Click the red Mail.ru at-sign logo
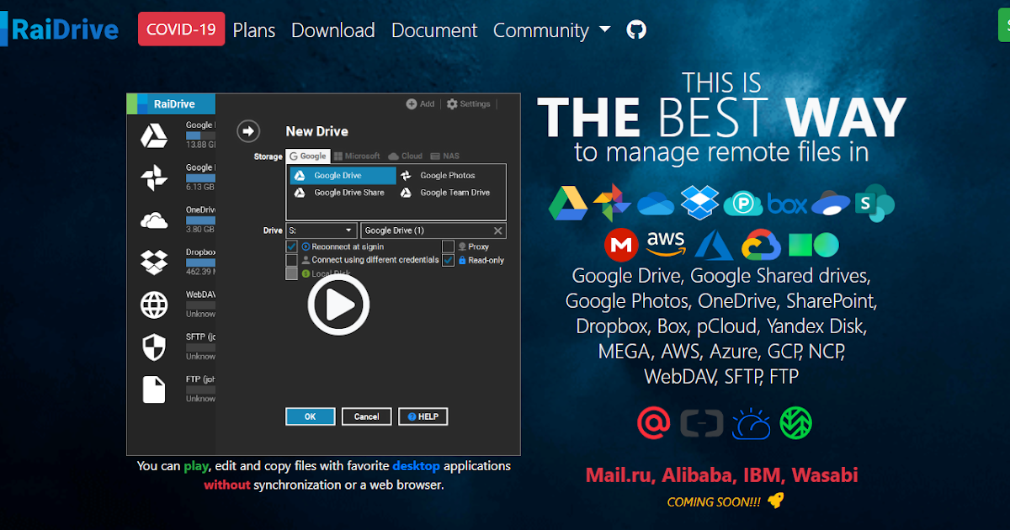Viewport: 1010px width, 530px height. point(654,423)
